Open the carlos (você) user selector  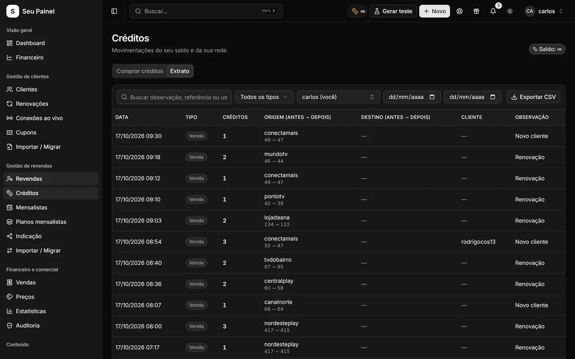(x=338, y=97)
